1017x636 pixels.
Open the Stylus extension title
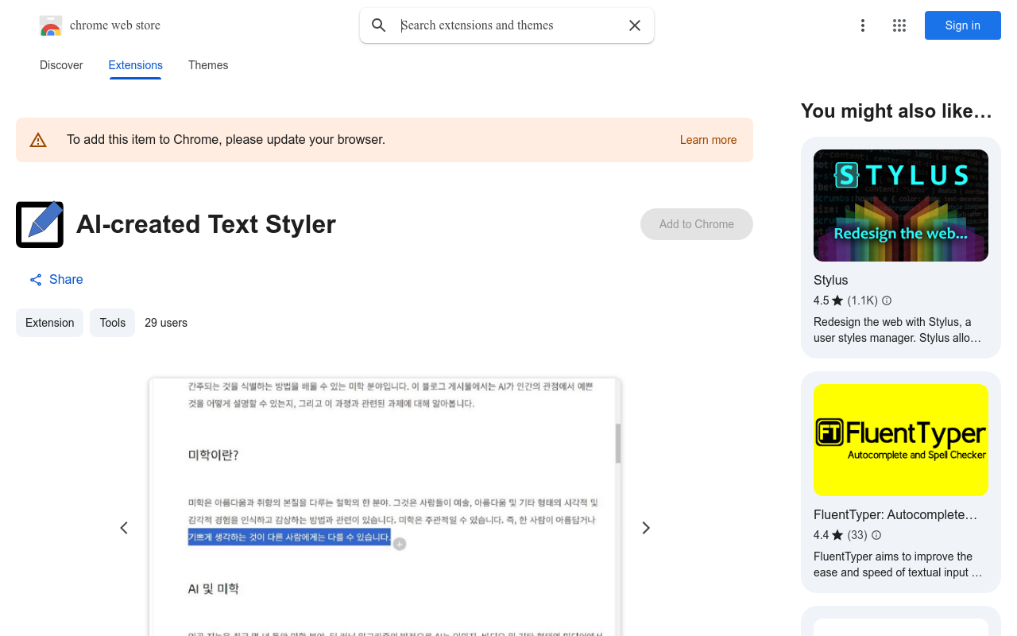[831, 281]
